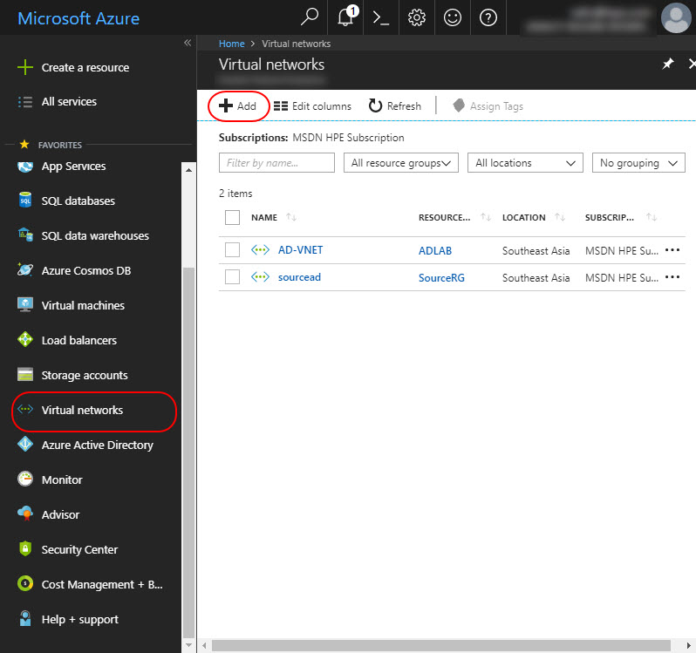Tick the AD-VNET row checkbox
Viewport: 696px width, 653px height.
232,250
